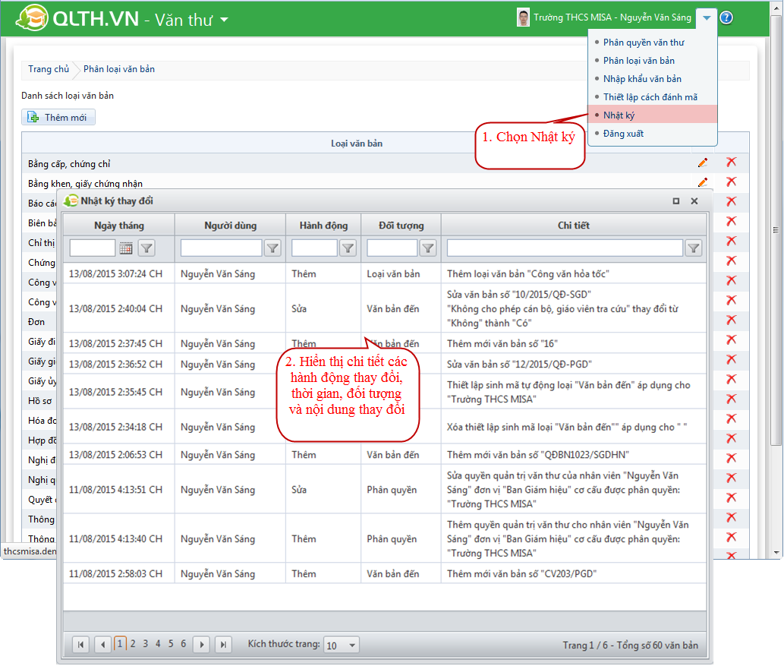This screenshot has width=784, height=666.
Task: Click detail 'Sửa văn bản số "12/2015/QĐ-PGD"'
Action: point(519,365)
